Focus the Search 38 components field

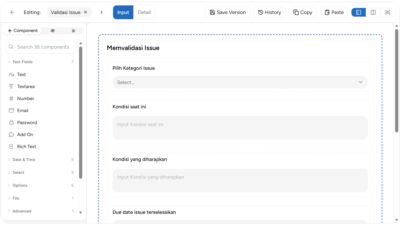point(41,47)
